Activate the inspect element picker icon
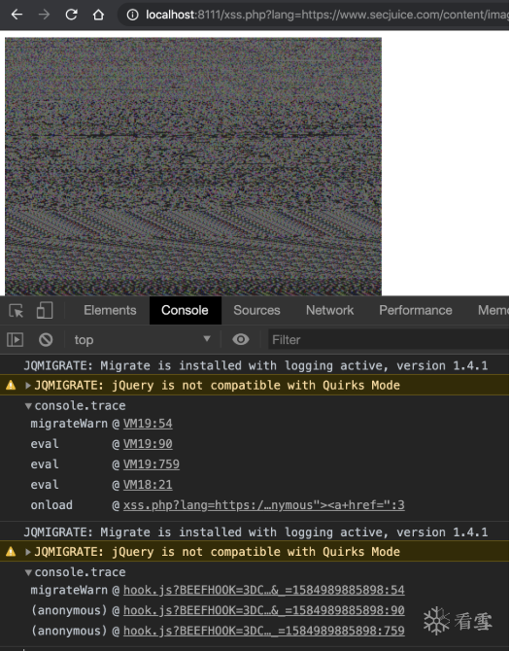This screenshot has height=651, width=510. pos(17,311)
